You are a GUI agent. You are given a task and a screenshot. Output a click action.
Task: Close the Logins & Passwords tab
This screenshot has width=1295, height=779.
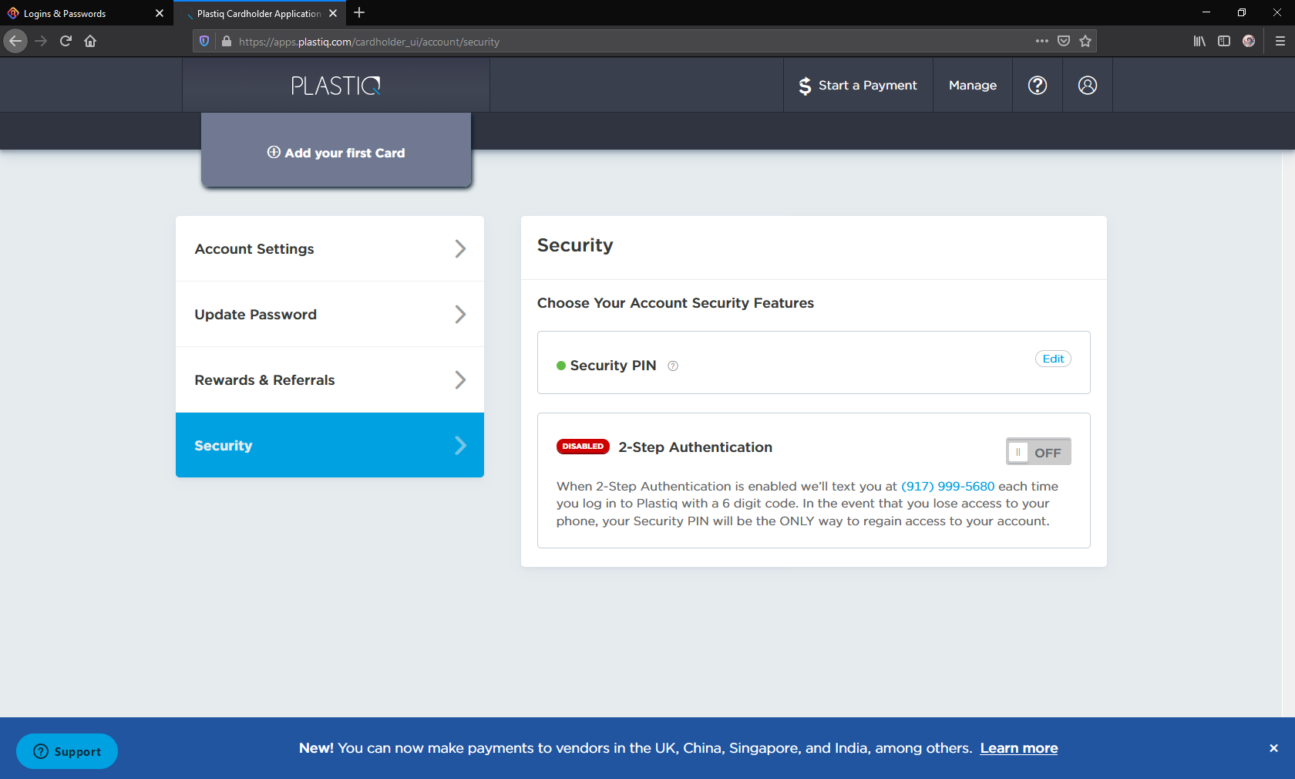[160, 13]
